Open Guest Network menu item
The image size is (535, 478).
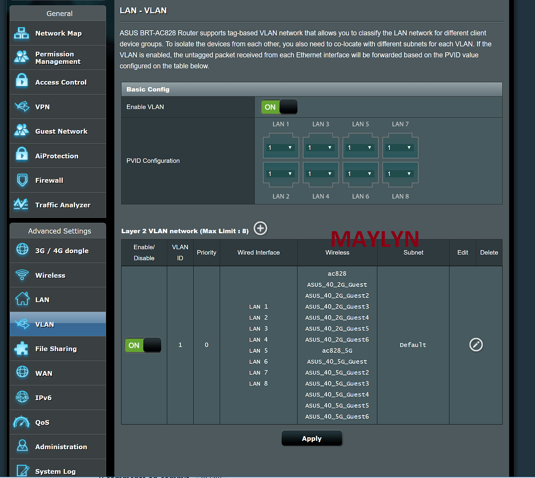point(61,131)
